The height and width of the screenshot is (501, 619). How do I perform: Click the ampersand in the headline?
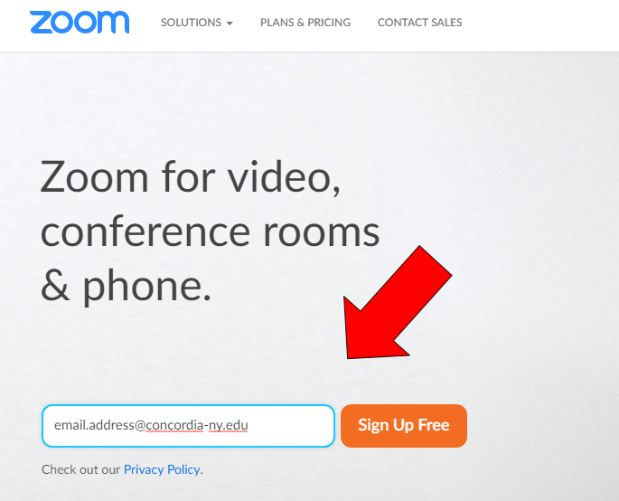[55, 286]
